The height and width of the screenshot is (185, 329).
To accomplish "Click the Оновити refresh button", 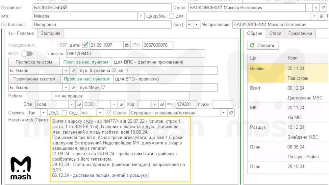I will tap(263, 45).
